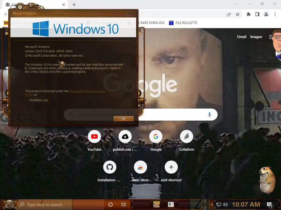The width and height of the screenshot is (281, 210).
Task: Click the Add shortcut button
Action: point(171,171)
